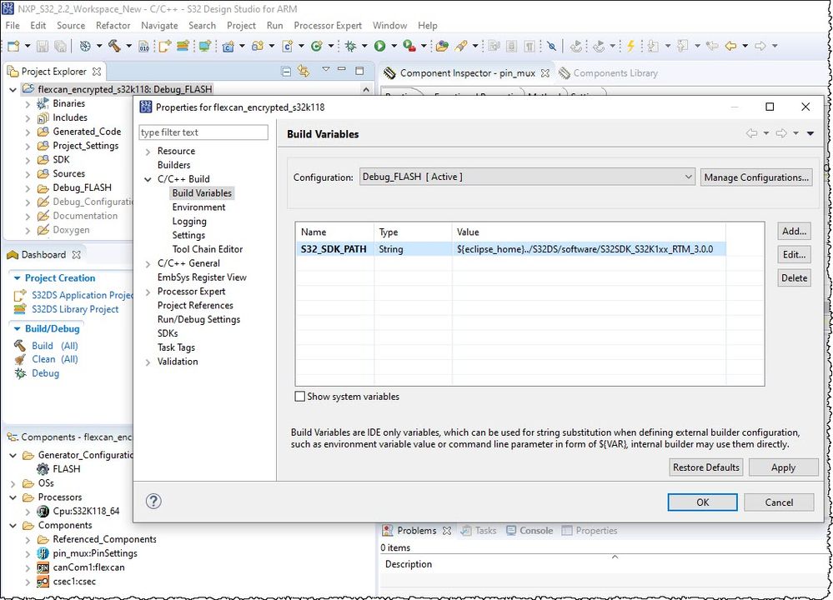The height and width of the screenshot is (600, 833).
Task: Expand the Binaries folder in Project Explorer
Action: tap(28, 104)
